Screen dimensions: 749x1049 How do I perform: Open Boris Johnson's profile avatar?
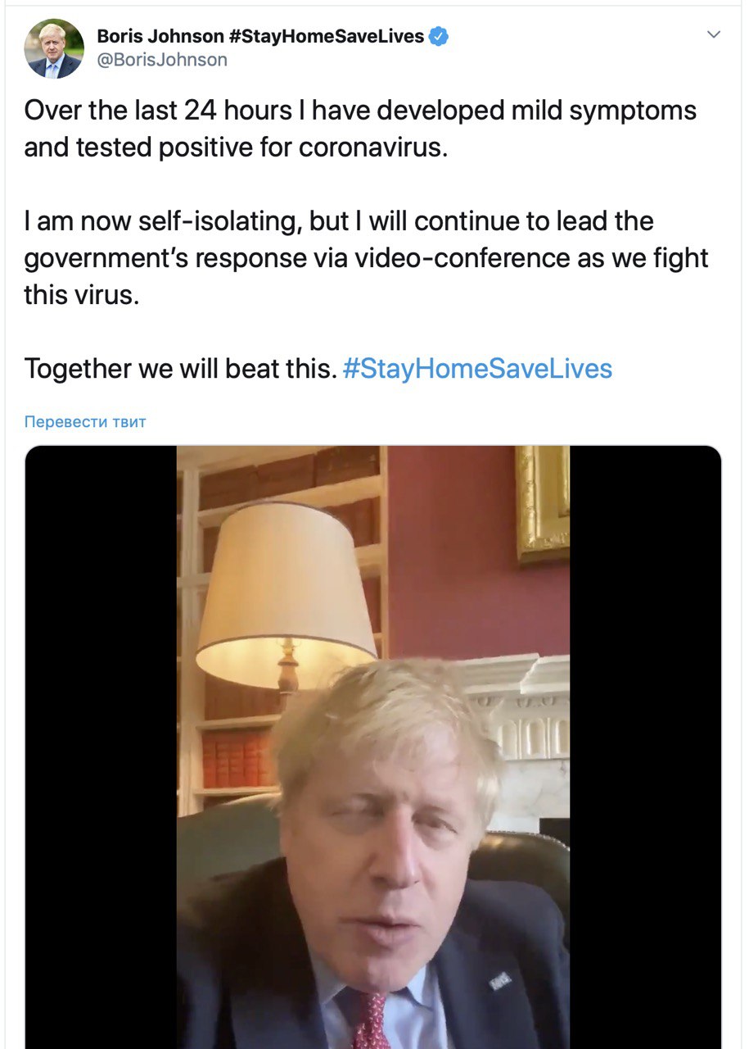click(54, 48)
